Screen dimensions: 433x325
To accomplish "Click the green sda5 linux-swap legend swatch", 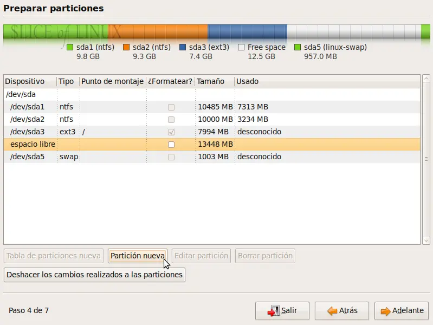I will 298,47.
